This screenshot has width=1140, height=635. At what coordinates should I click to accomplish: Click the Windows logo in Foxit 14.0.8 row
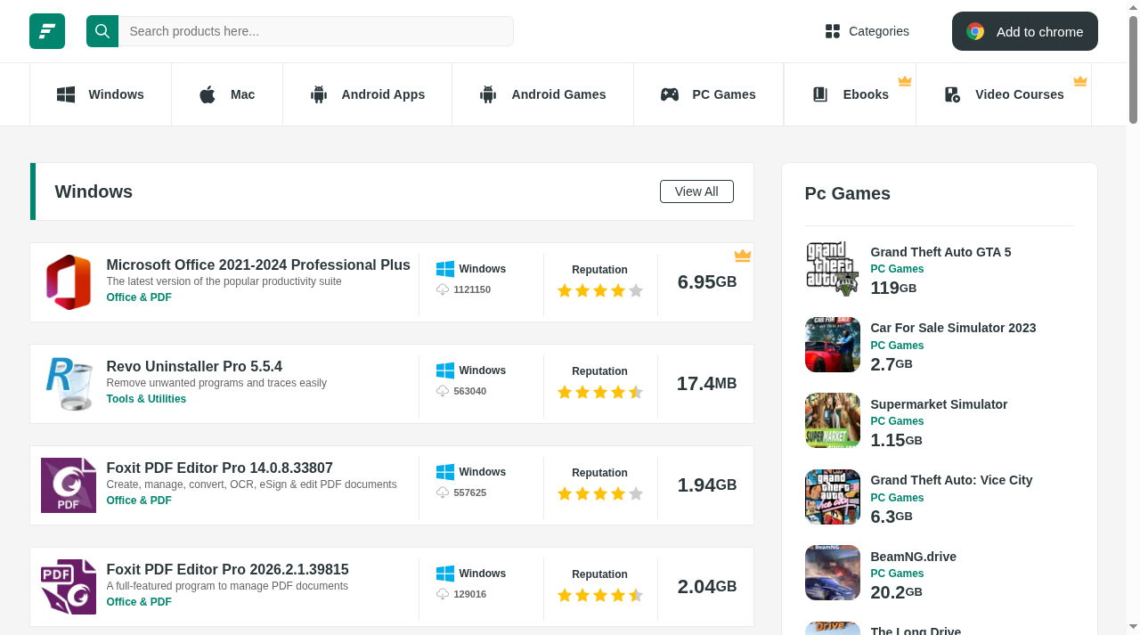tap(445, 472)
